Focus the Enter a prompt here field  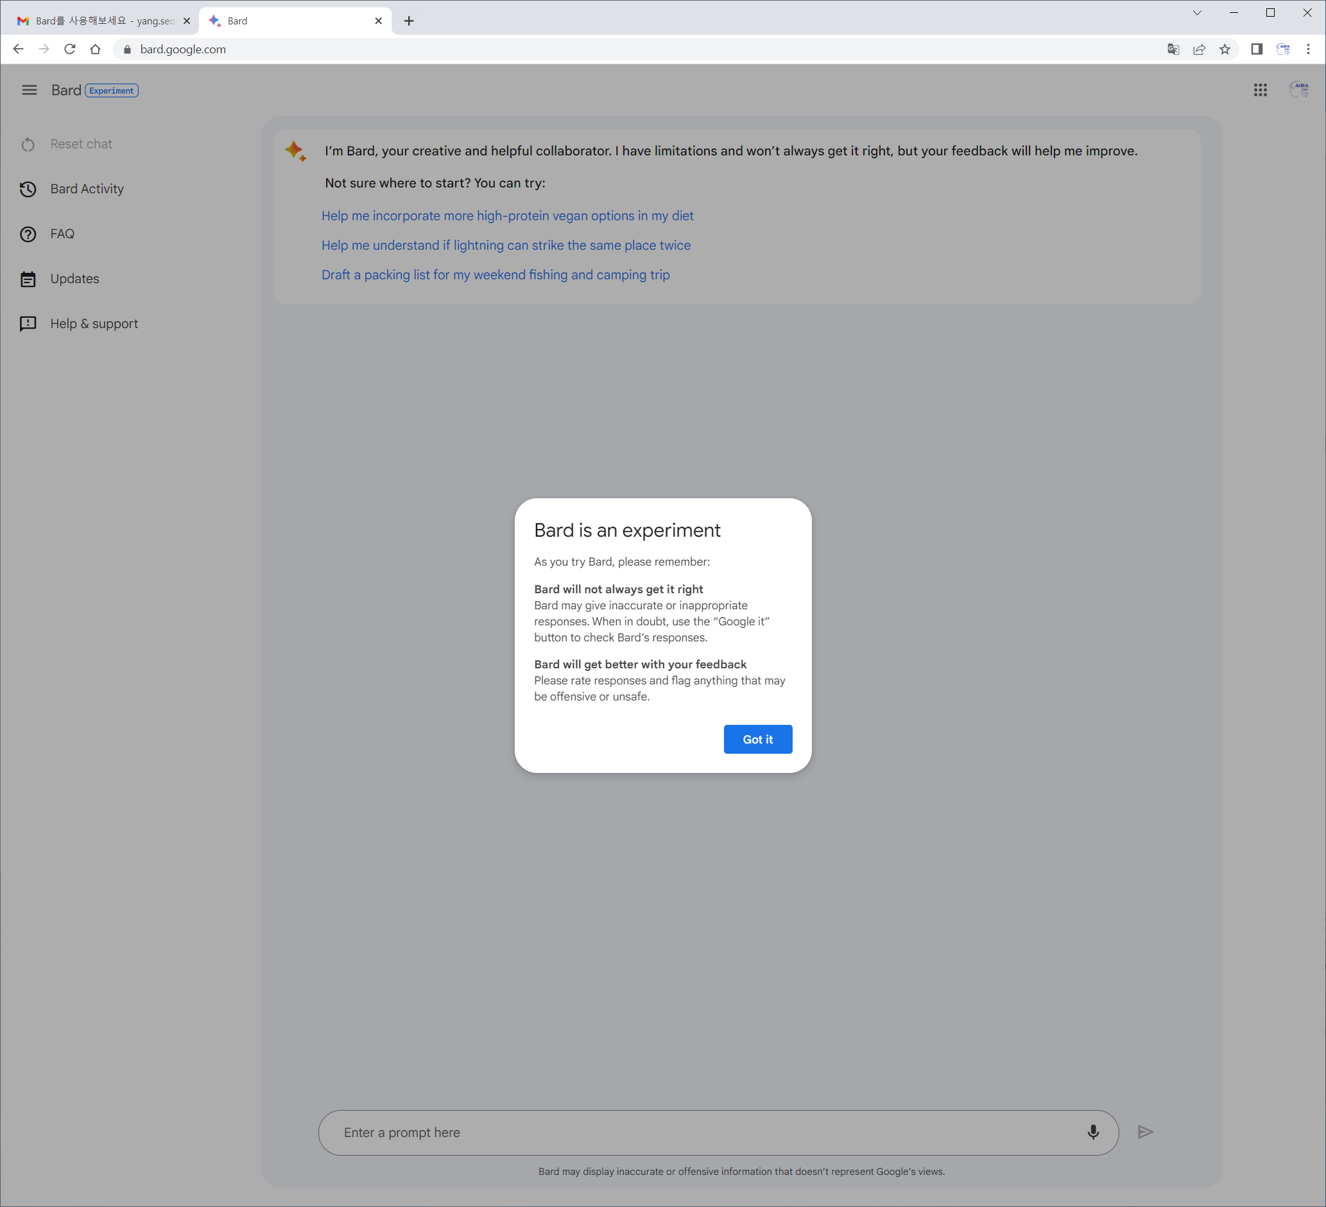[718, 1133]
